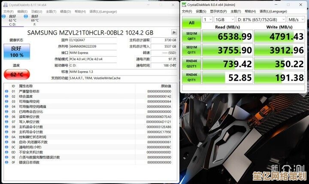Open 功能(U) menu in CrystalDiskInfo
Viewport: 309px width, 184px height.
pos(36,12)
